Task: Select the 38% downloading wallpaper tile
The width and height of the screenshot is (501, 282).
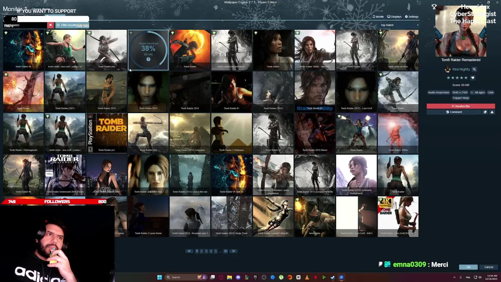Action: pos(148,50)
